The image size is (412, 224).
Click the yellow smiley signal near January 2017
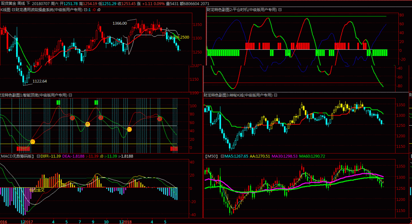tap(33, 142)
